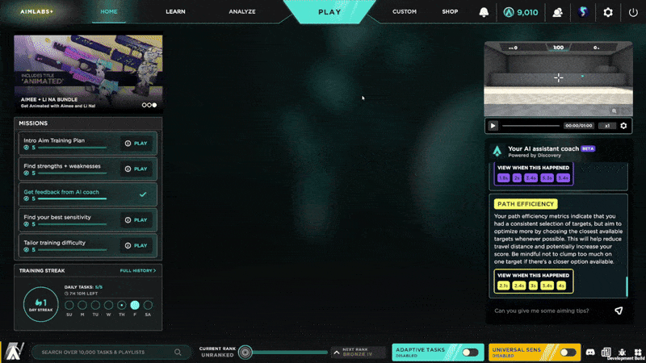Open the Learn tab
Screen dimensions: 646x363
point(175,11)
